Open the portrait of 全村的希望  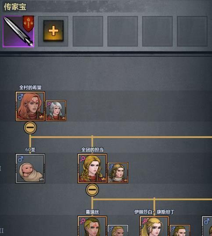[x=30, y=106]
